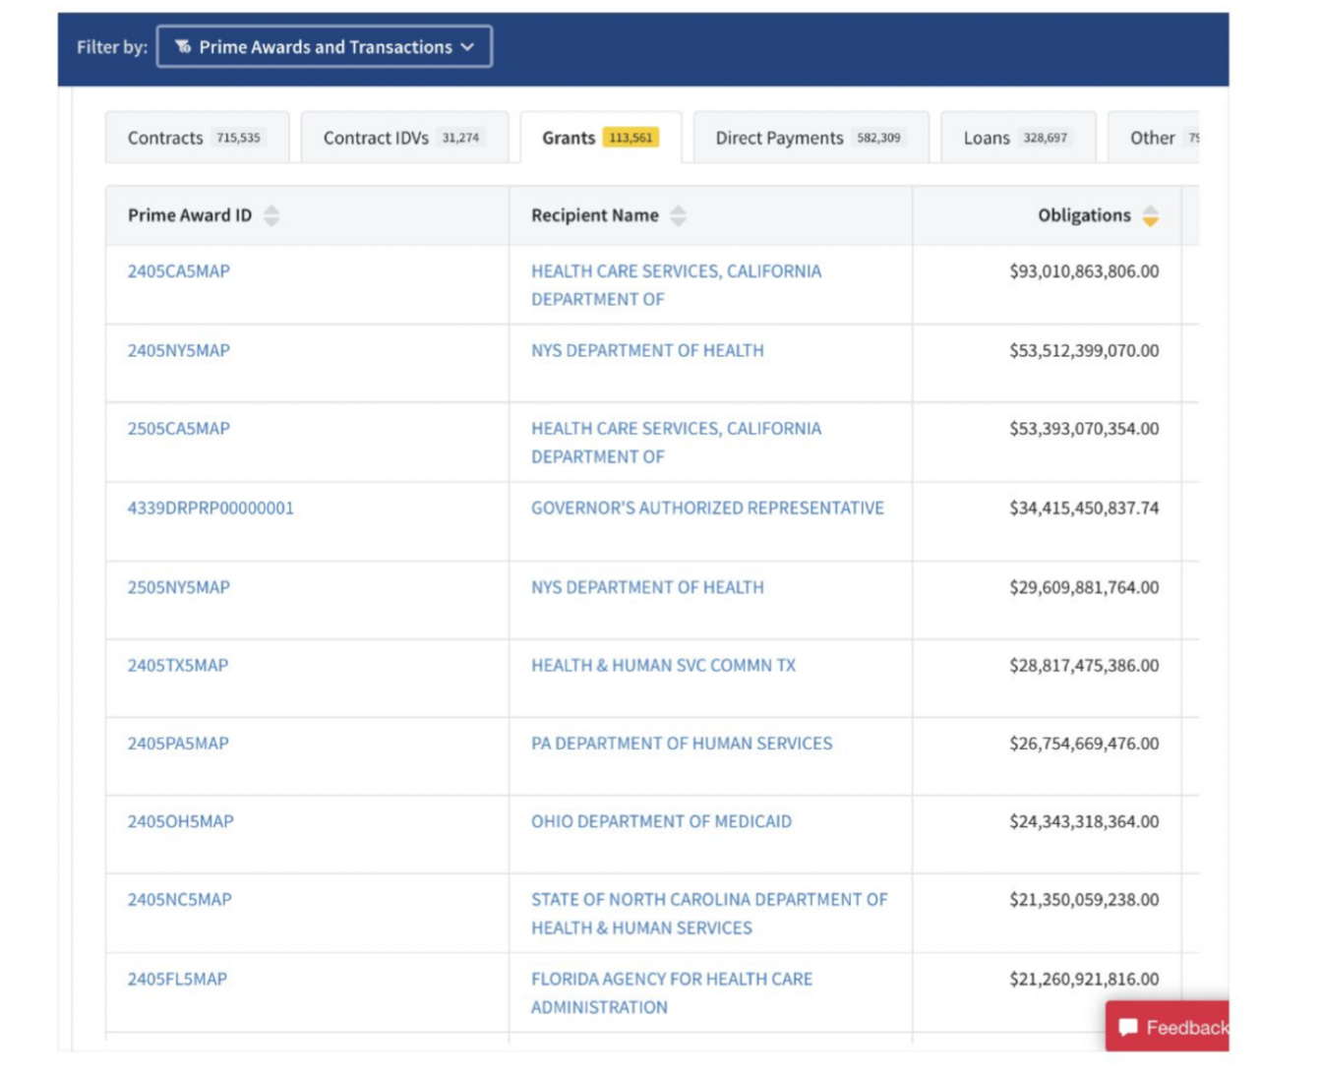Open Governor's Authorized Representative recipient
The image size is (1321, 1077).
(x=708, y=509)
